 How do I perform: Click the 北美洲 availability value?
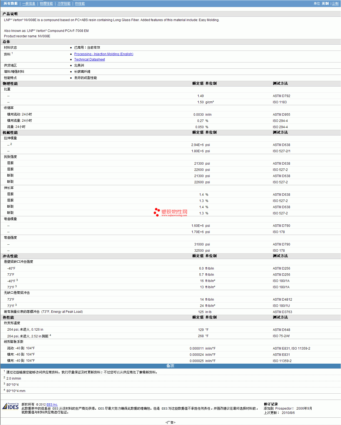click(79, 65)
